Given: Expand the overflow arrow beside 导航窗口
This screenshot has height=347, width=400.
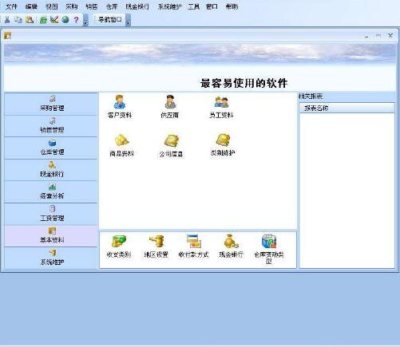Looking at the screenshot, I should 129,20.
